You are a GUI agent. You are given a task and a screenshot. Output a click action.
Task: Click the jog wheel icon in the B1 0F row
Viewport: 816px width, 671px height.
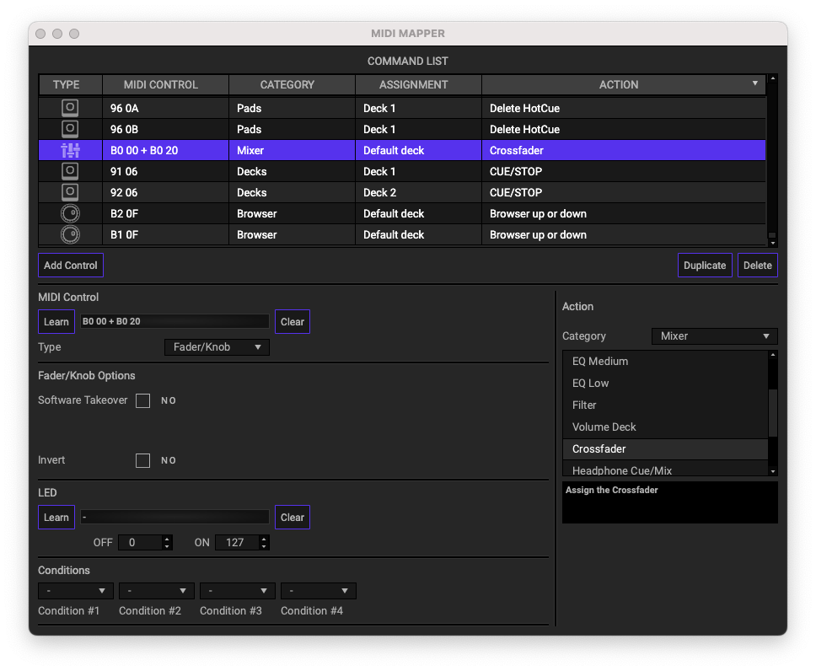(x=70, y=234)
